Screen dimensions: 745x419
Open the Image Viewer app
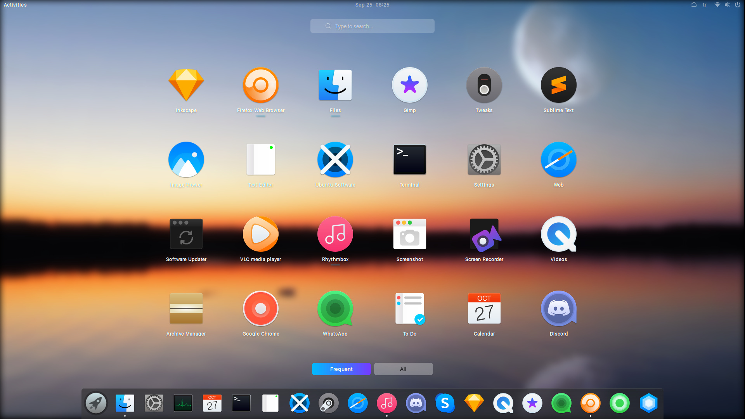[186, 159]
